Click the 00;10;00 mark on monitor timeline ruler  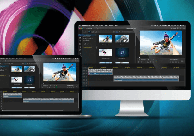coord(115,68)
